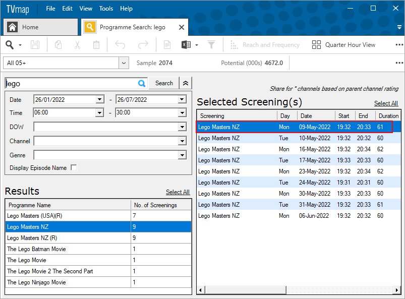Select The Lego Ninjago Movie row
Screen dimensions: 405x299
pyautogui.click(x=98, y=282)
